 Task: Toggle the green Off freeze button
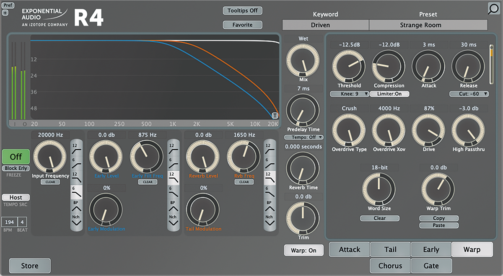[16, 157]
